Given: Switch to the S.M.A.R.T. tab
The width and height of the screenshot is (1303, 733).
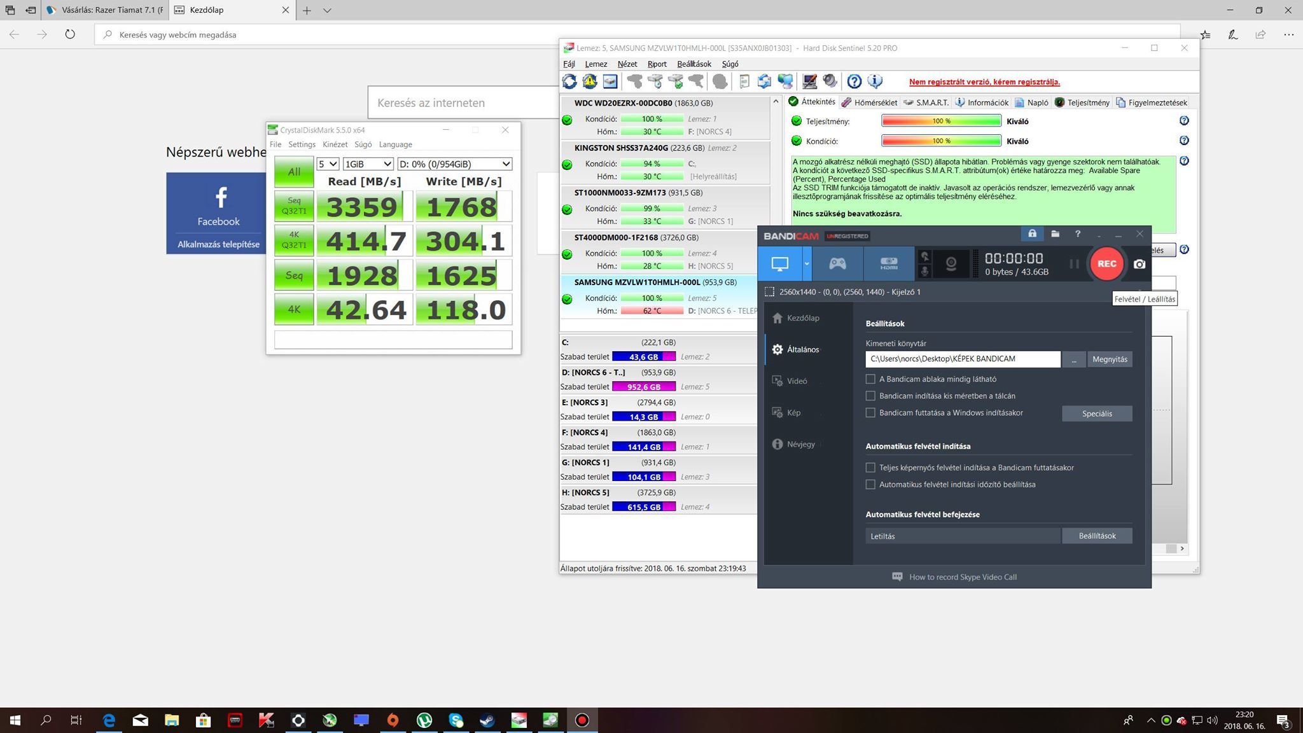Looking at the screenshot, I should coord(926,102).
